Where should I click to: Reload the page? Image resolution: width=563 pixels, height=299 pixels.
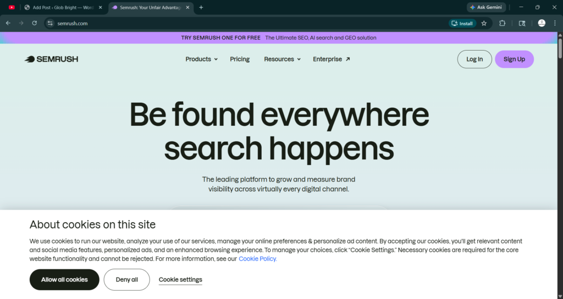click(35, 23)
